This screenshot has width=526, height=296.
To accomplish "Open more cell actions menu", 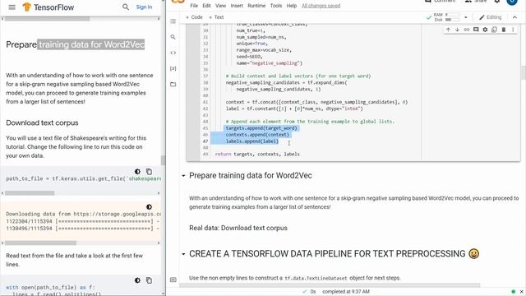I will tap(513, 30).
